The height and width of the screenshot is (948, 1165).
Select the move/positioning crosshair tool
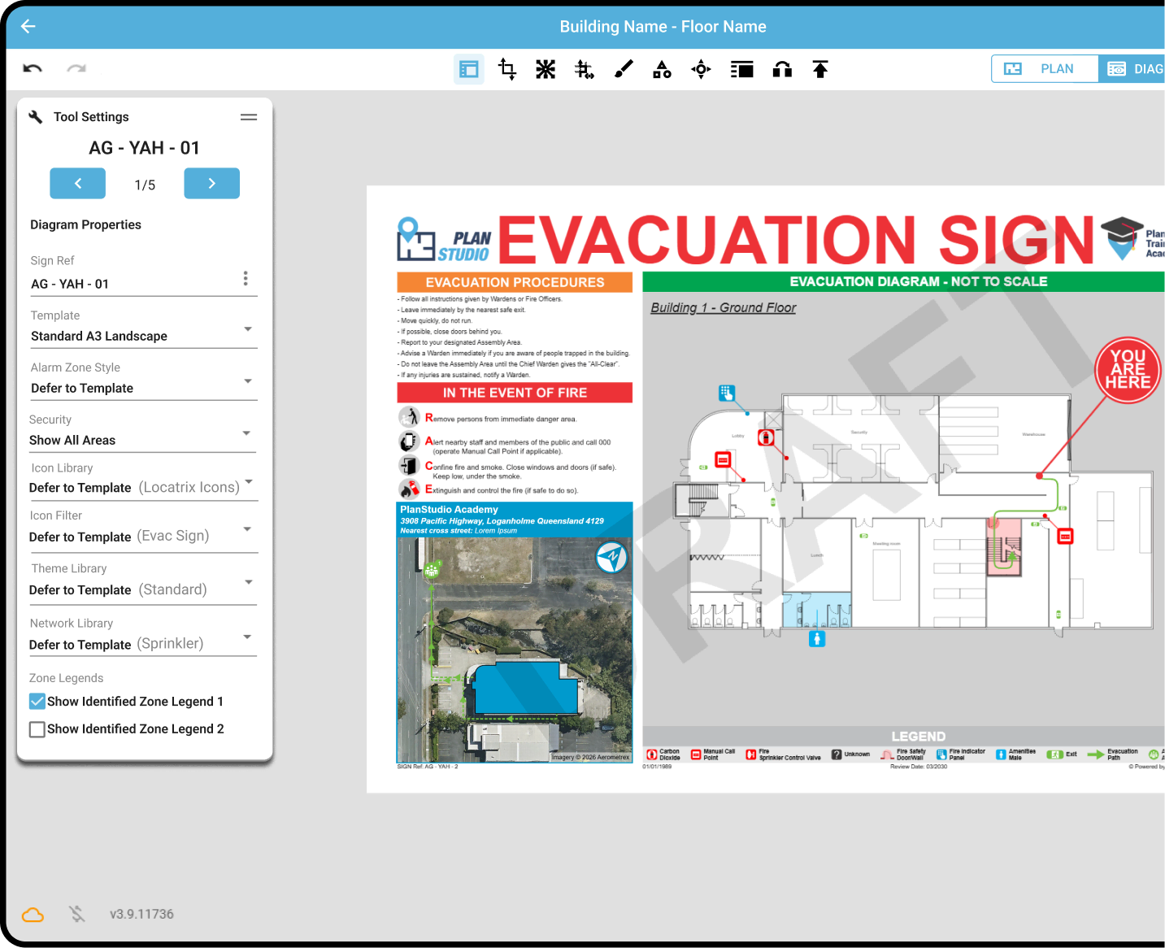tap(700, 69)
